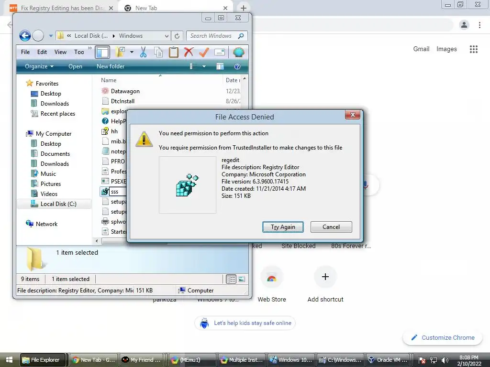Image resolution: width=490 pixels, height=367 pixels.
Task: Open Pictures folder in sidebar
Action: [x=50, y=184]
